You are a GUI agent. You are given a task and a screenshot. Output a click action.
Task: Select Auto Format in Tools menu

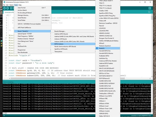pyautogui.click(x=33, y=8)
